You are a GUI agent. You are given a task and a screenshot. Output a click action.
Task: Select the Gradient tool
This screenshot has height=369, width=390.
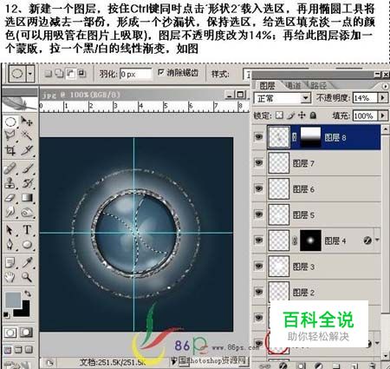click(27, 198)
